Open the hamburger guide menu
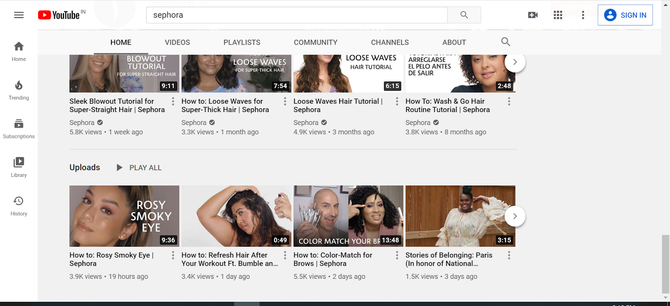 click(x=19, y=15)
